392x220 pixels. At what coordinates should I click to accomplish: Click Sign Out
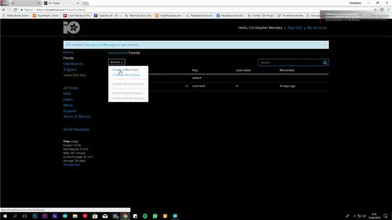[x=294, y=28]
